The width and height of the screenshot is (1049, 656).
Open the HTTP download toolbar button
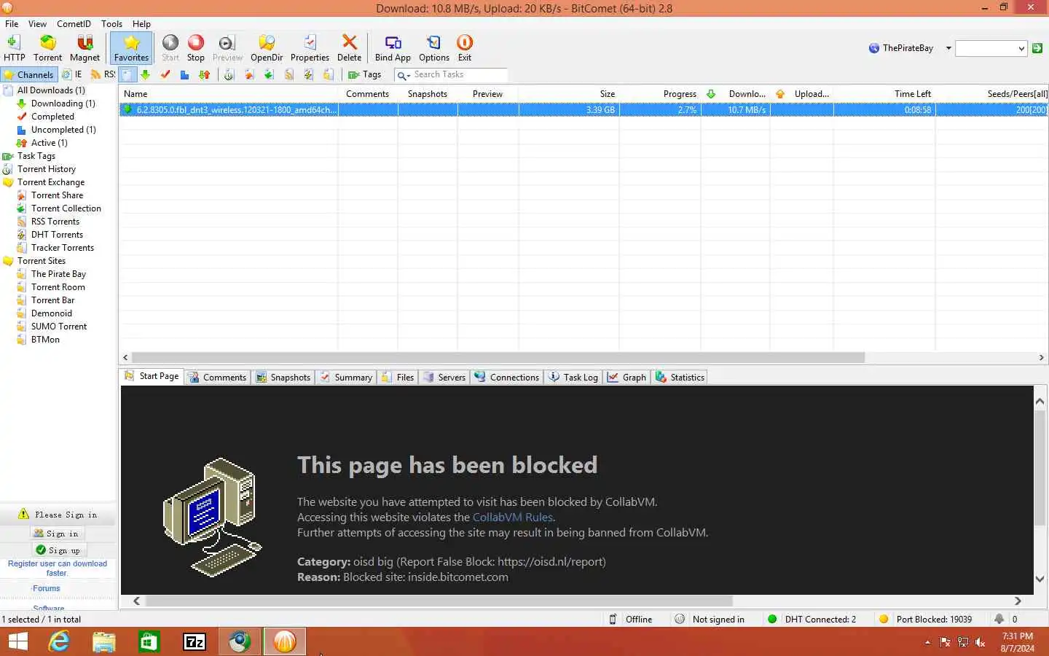click(x=14, y=48)
